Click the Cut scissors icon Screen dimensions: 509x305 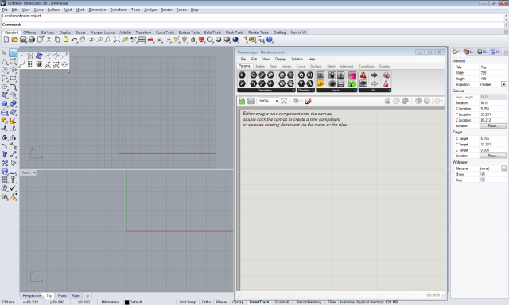click(49, 40)
